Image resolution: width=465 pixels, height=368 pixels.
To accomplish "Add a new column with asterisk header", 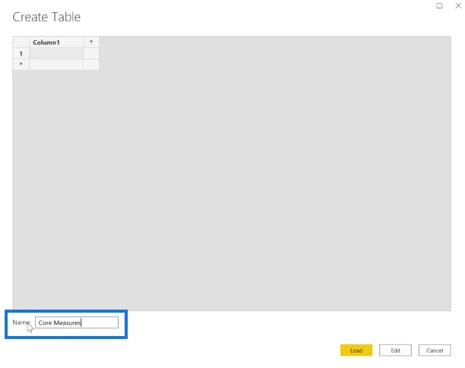I will (91, 42).
